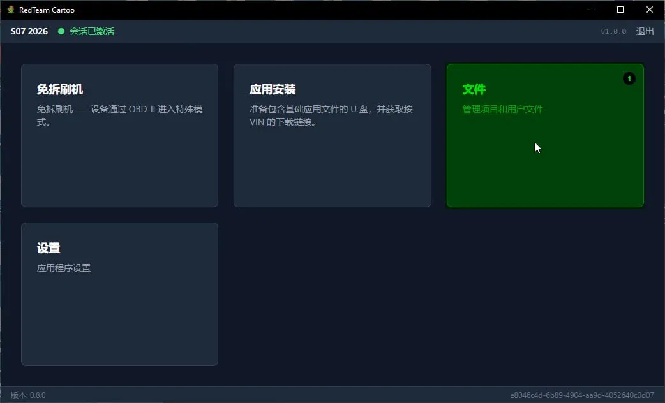Screen dimensions: 665x403
Task: Open the 文件 card
Action: pyautogui.click(x=545, y=136)
